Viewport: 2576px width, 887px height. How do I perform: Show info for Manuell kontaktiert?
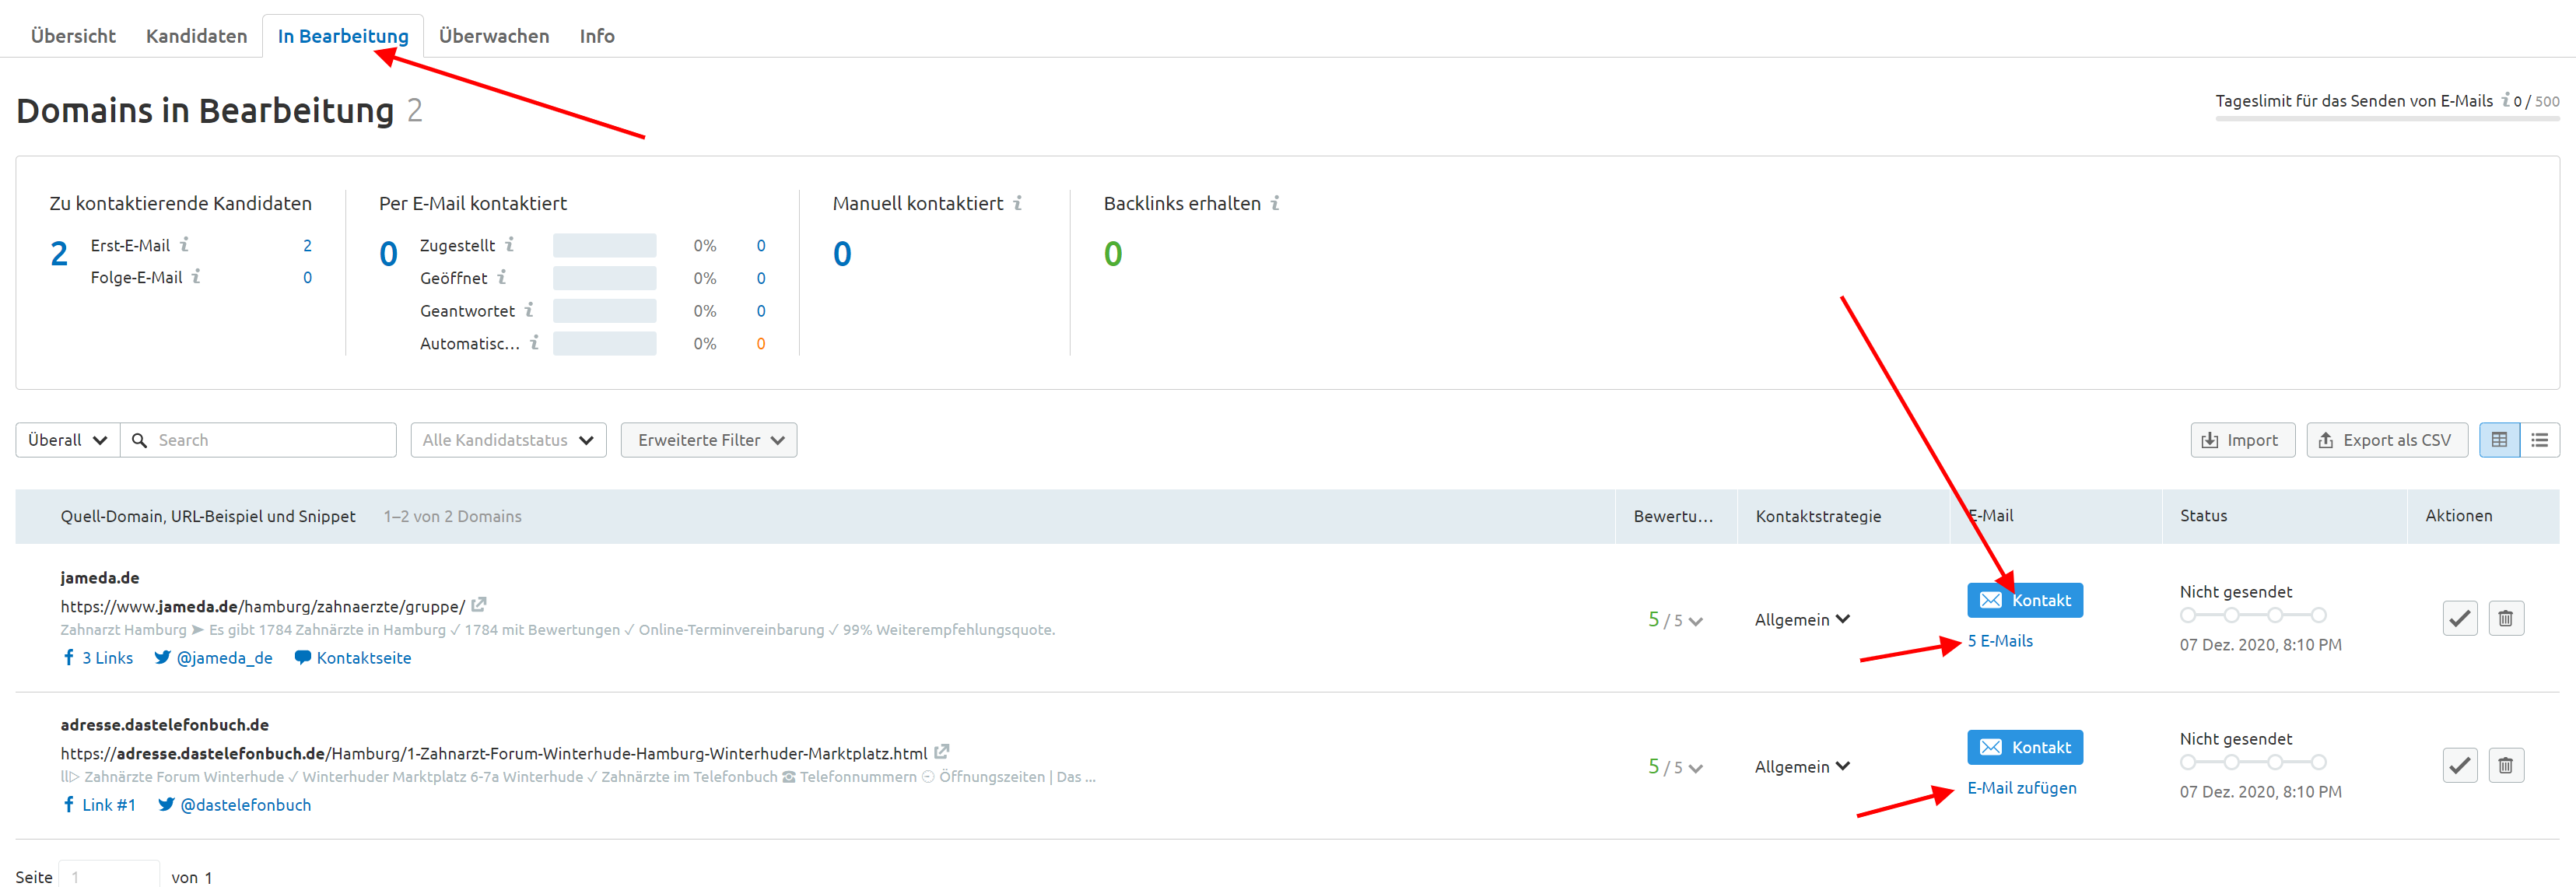[1017, 202]
